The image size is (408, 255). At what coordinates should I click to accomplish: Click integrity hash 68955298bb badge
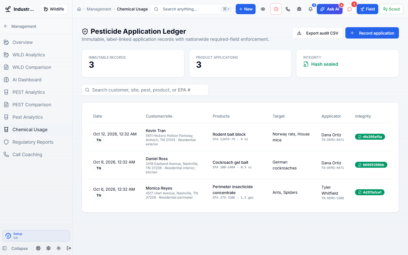click(x=371, y=165)
